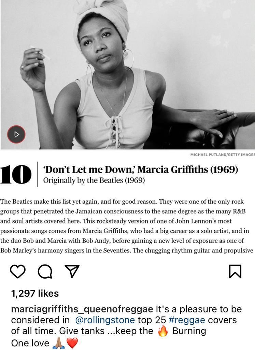This screenshot has height=350, width=255.
Task: Share post with the paper plane icon
Action: [x=72, y=271]
